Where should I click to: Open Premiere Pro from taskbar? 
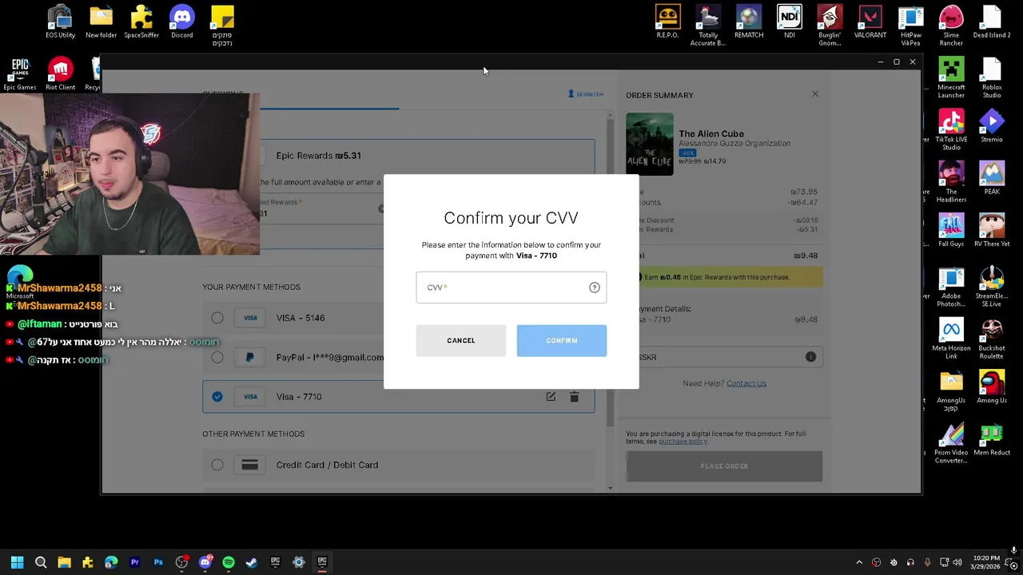[x=134, y=562]
